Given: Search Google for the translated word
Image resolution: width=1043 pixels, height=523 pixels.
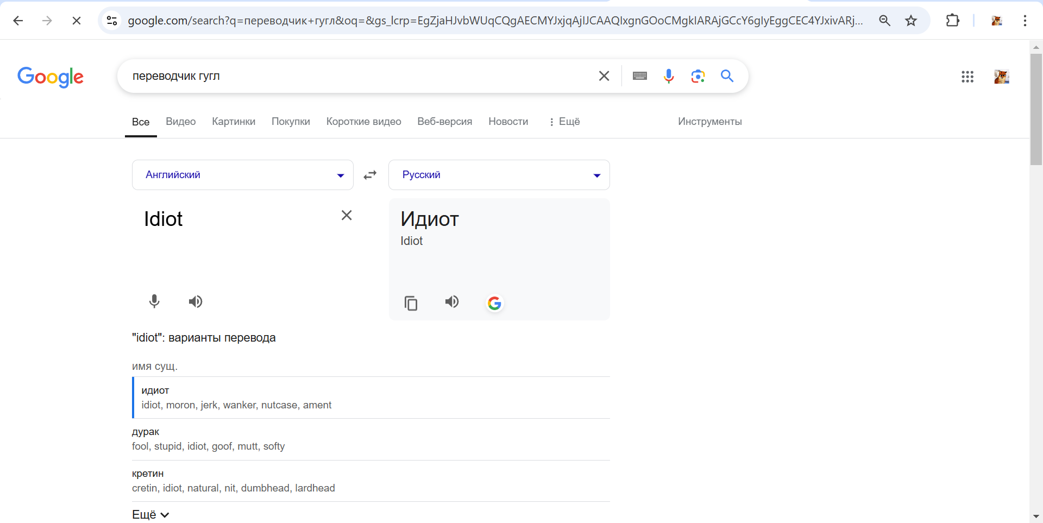Looking at the screenshot, I should [494, 303].
